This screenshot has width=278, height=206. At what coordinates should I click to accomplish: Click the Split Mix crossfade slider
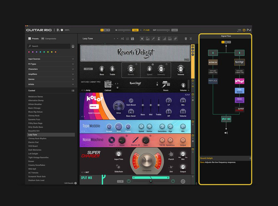(151, 181)
